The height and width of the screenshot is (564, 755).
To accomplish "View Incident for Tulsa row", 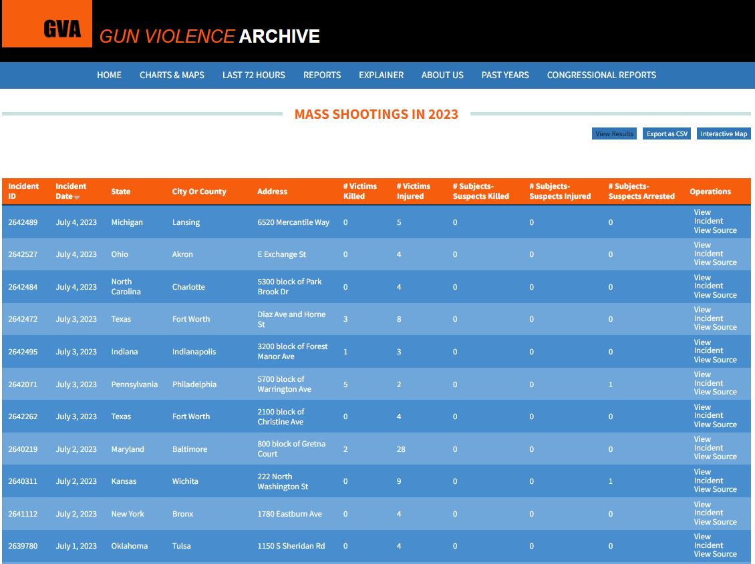I will click(x=708, y=541).
